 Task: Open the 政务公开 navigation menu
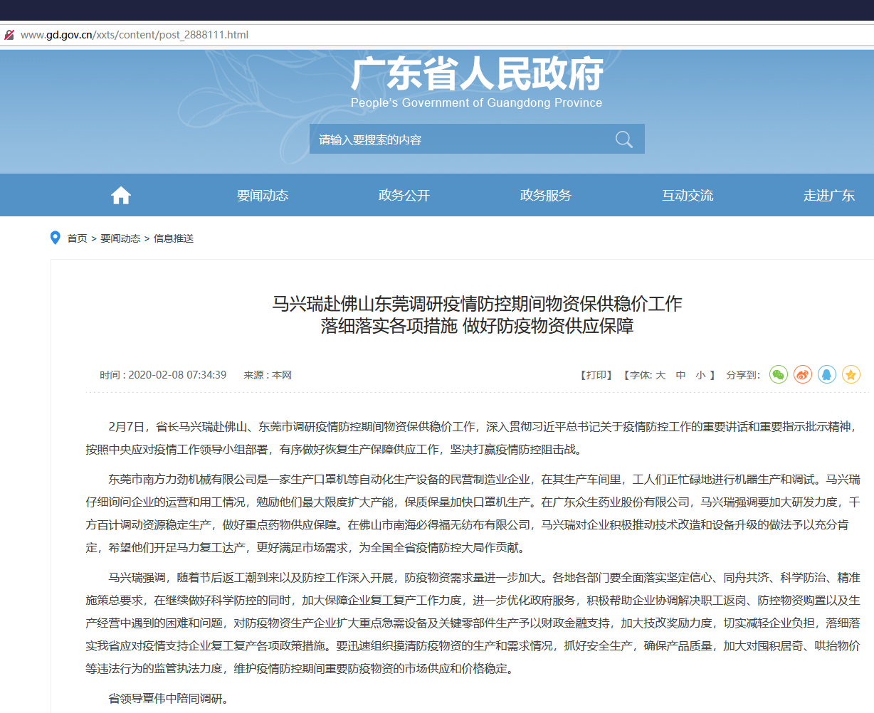[x=404, y=196]
